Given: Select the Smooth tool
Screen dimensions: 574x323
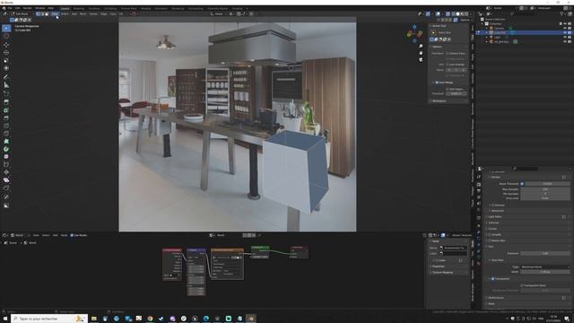Looking at the screenshot, I should tap(6, 156).
